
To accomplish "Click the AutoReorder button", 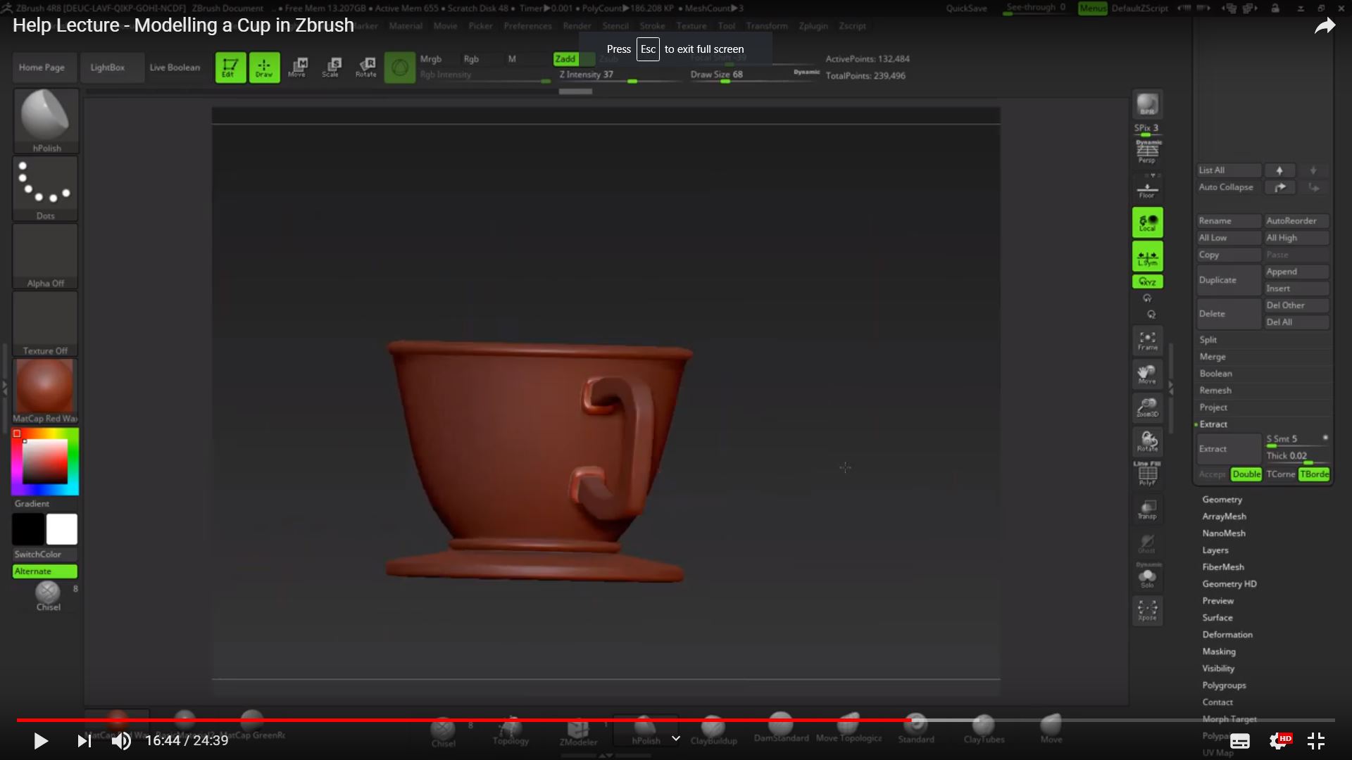I will [x=1296, y=221].
